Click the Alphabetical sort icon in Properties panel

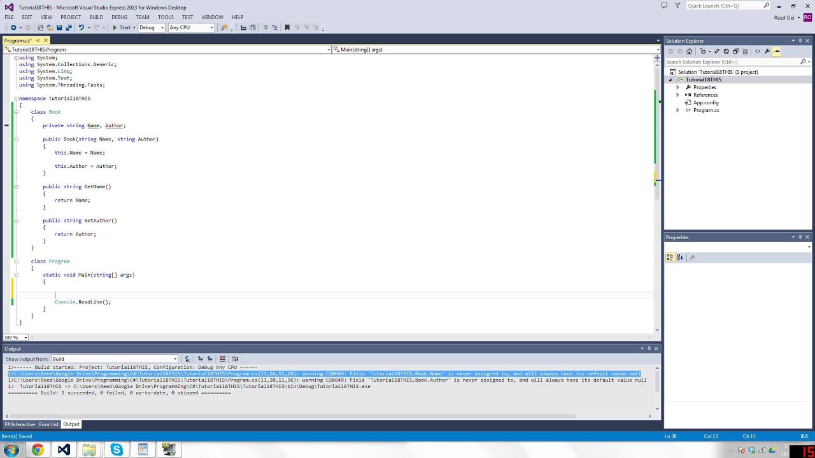click(679, 257)
